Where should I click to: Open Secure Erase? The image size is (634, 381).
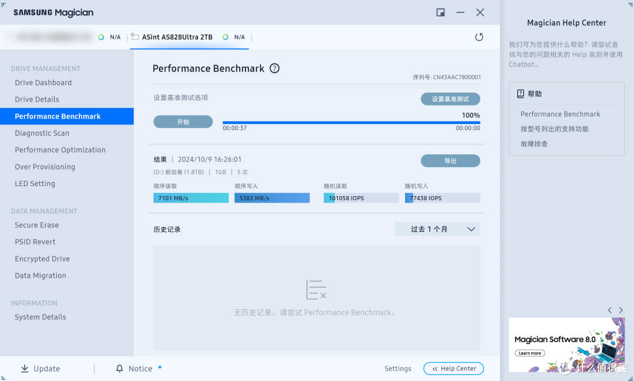click(37, 225)
